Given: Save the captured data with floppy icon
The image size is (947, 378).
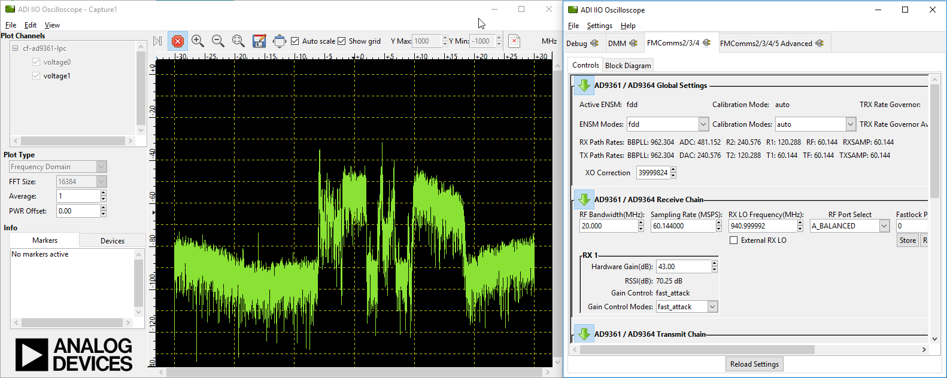Looking at the screenshot, I should pos(259,41).
